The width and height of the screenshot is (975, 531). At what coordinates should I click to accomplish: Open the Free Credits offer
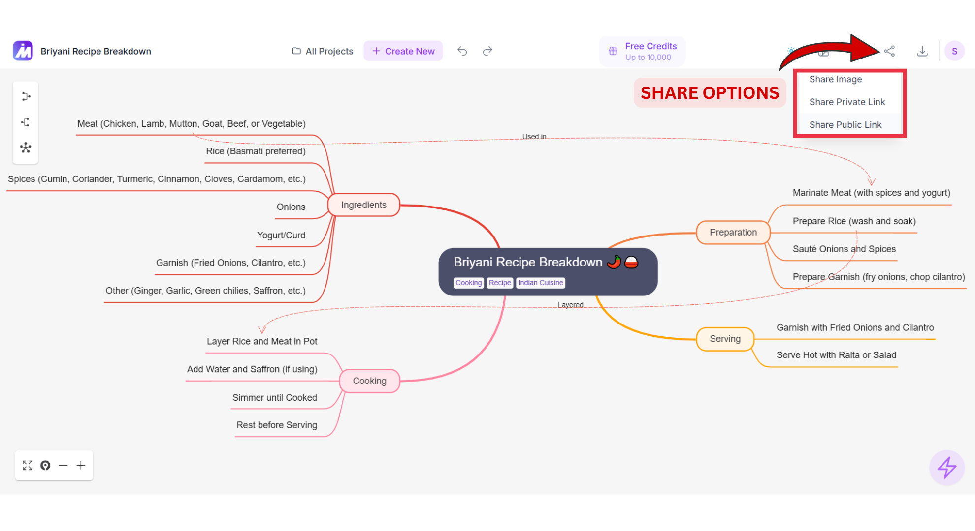pyautogui.click(x=643, y=51)
